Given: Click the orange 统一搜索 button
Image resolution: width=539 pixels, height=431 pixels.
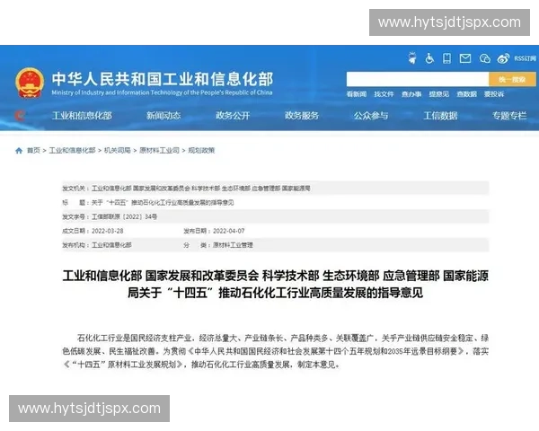Looking at the screenshot, I should point(512,79).
